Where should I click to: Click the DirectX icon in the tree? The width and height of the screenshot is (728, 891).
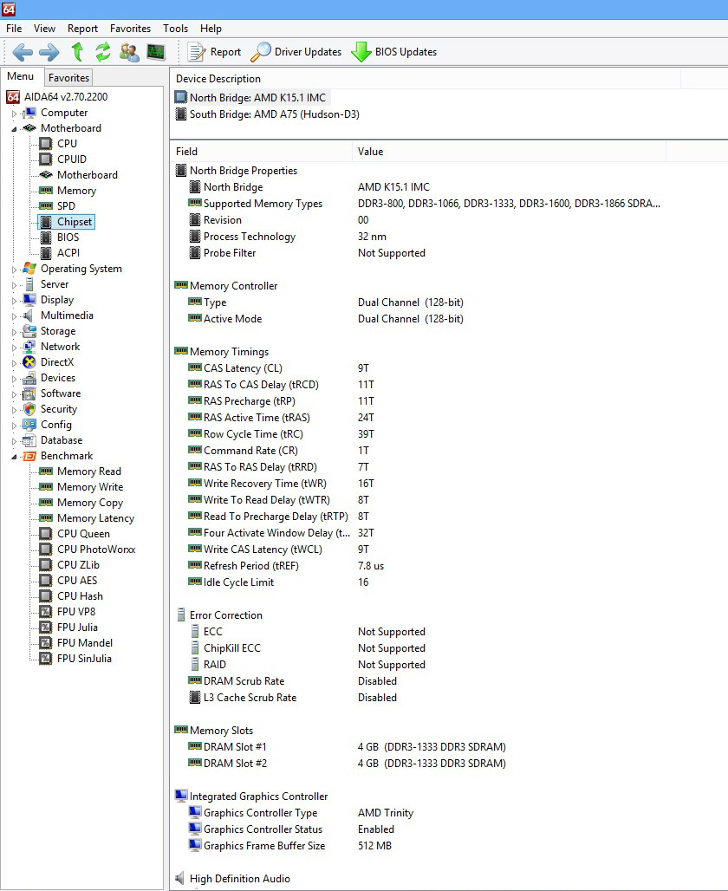pos(29,362)
